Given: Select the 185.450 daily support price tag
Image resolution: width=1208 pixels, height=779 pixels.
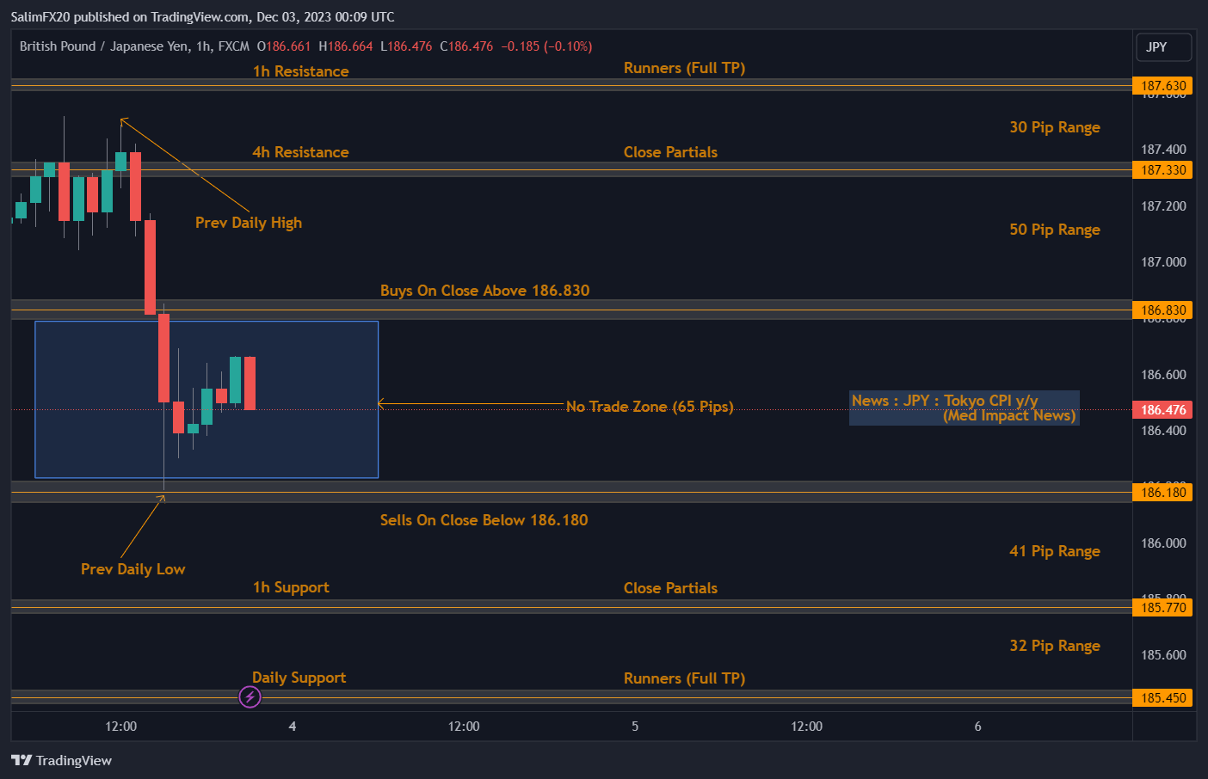Looking at the screenshot, I should [x=1162, y=698].
